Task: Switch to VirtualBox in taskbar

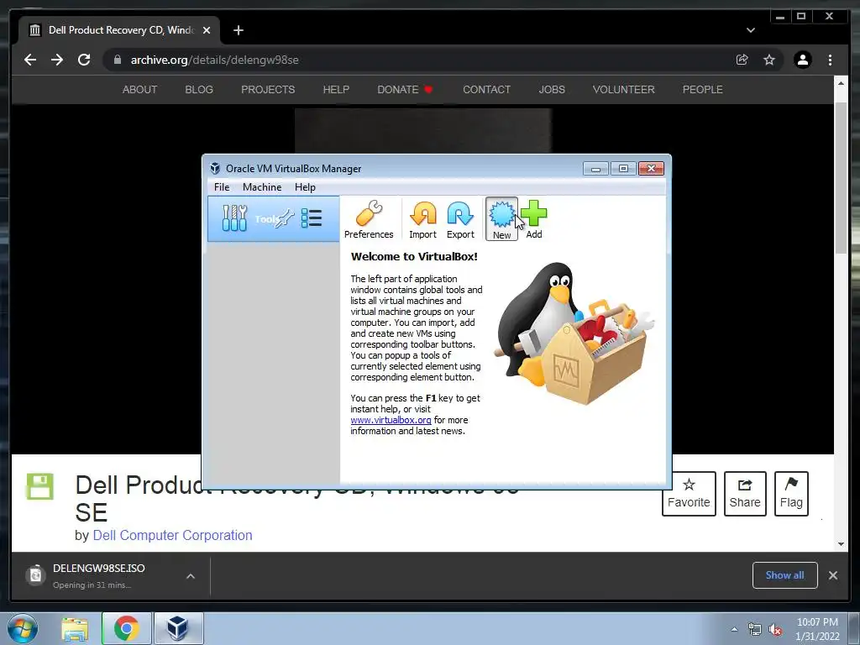Action: click(178, 628)
